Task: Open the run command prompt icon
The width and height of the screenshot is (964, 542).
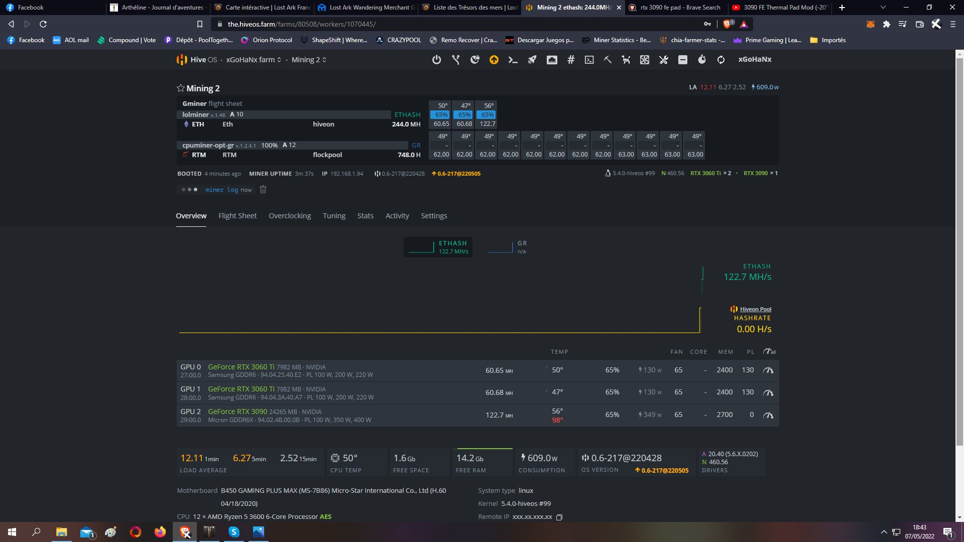Action: 513,60
